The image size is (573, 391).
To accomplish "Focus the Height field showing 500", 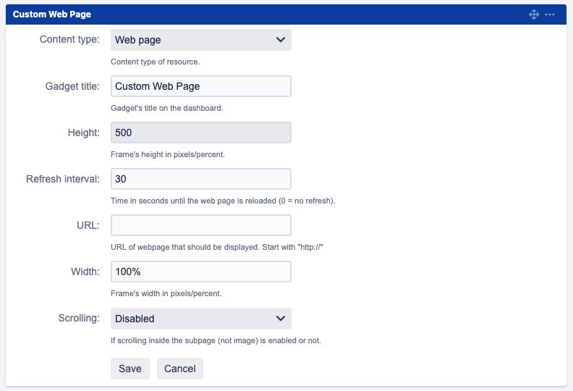I will coord(201,133).
